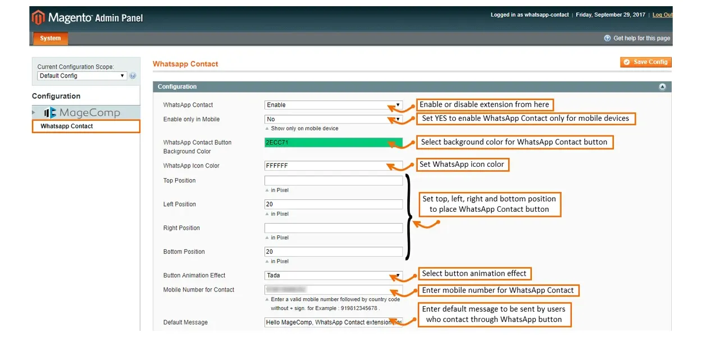The image size is (702, 337).
Task: Open the Enable only in Mobile dropdown
Action: point(333,119)
